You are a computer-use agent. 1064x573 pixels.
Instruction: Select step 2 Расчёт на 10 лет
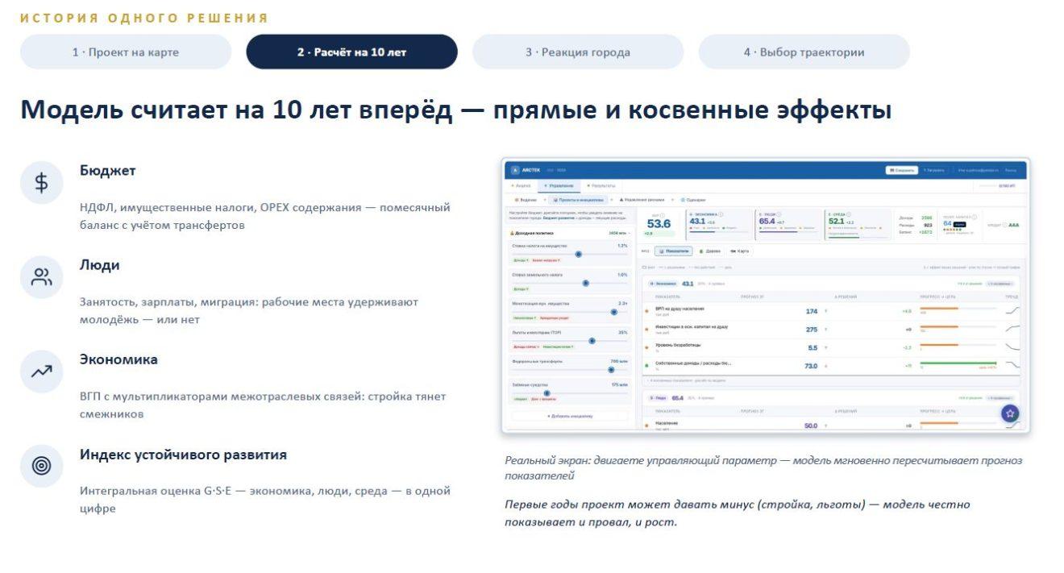pyautogui.click(x=351, y=52)
